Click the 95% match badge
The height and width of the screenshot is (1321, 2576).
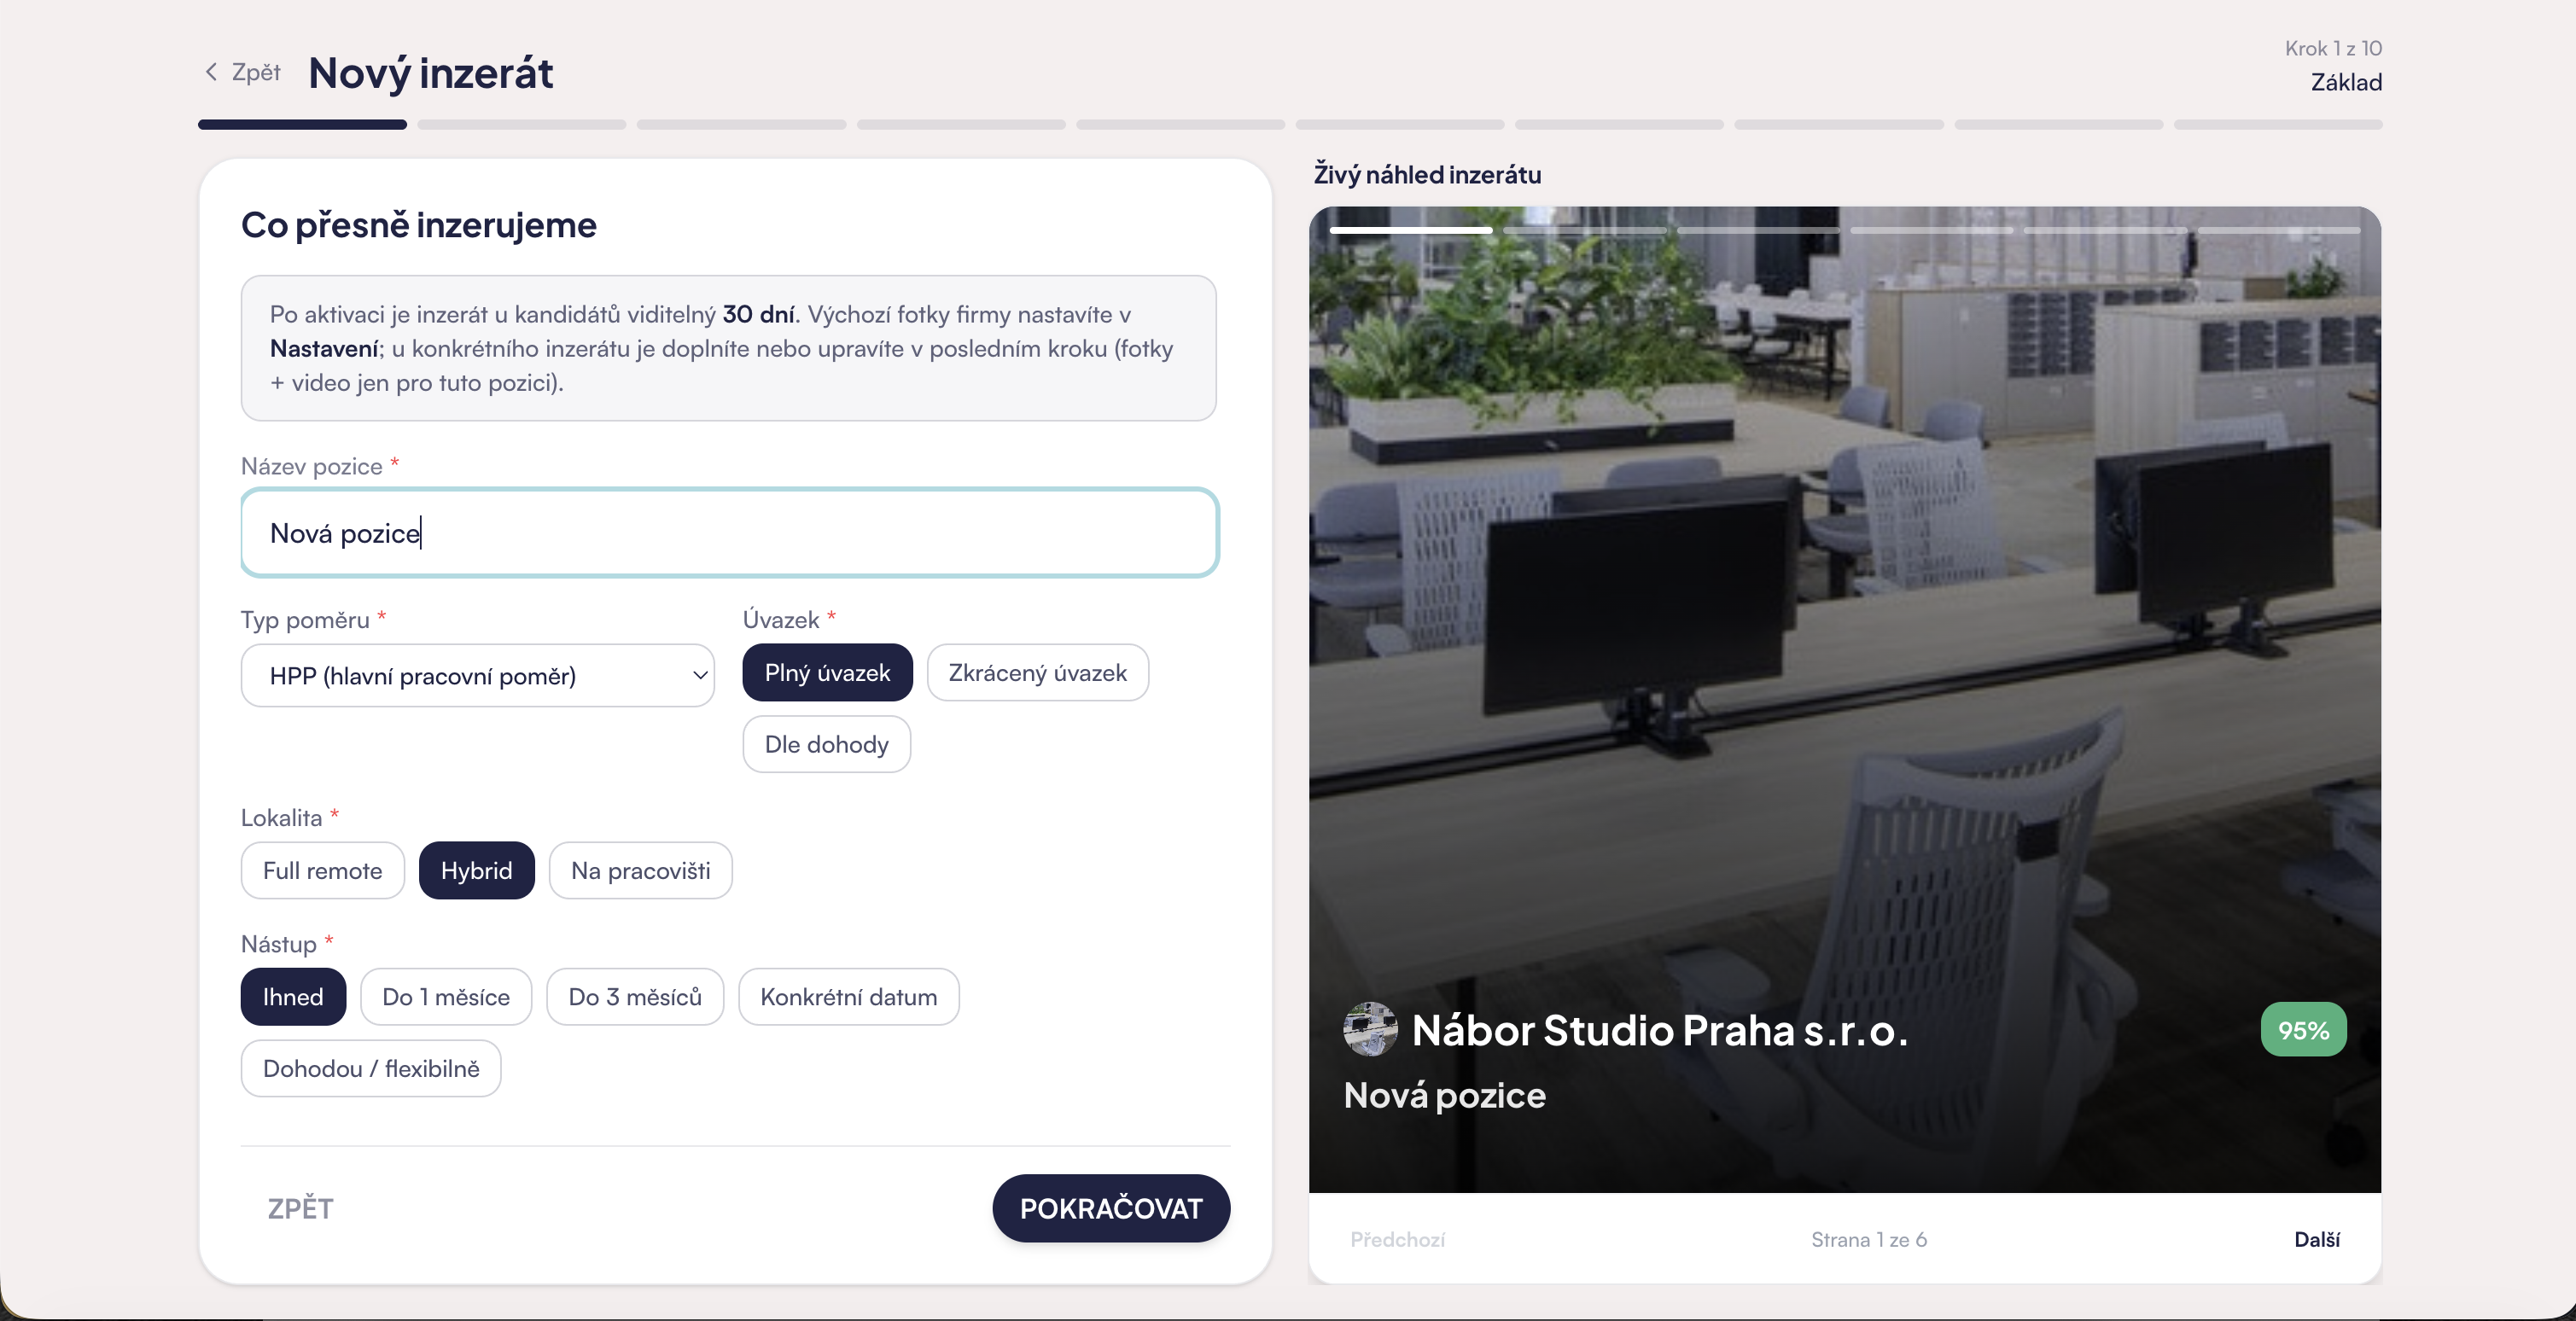tap(2304, 1030)
